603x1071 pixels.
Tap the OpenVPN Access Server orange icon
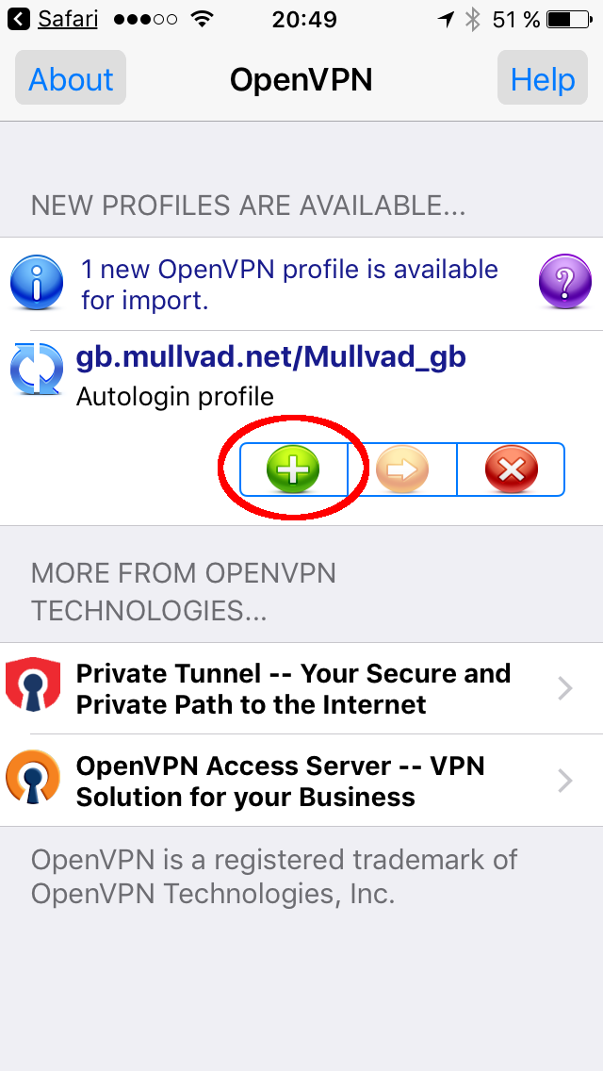[33, 780]
